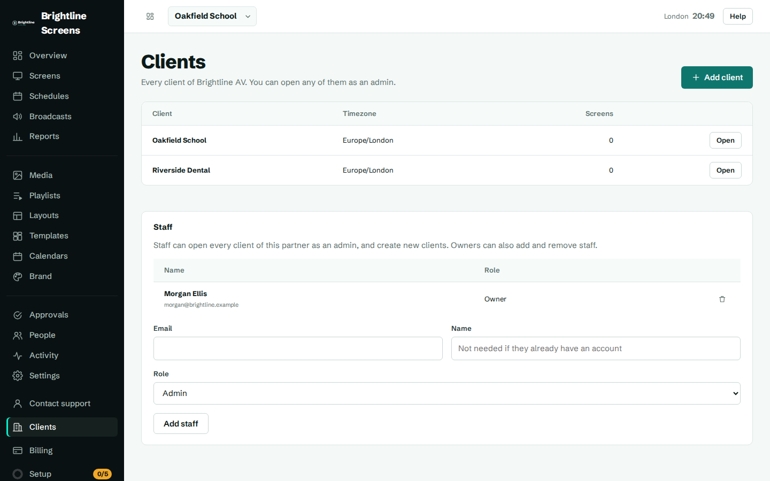
Task: Click the Playlists icon in sidebar
Action: click(x=18, y=196)
